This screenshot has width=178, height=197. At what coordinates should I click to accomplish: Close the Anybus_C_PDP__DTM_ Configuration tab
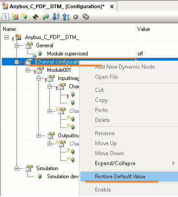coord(112,7)
